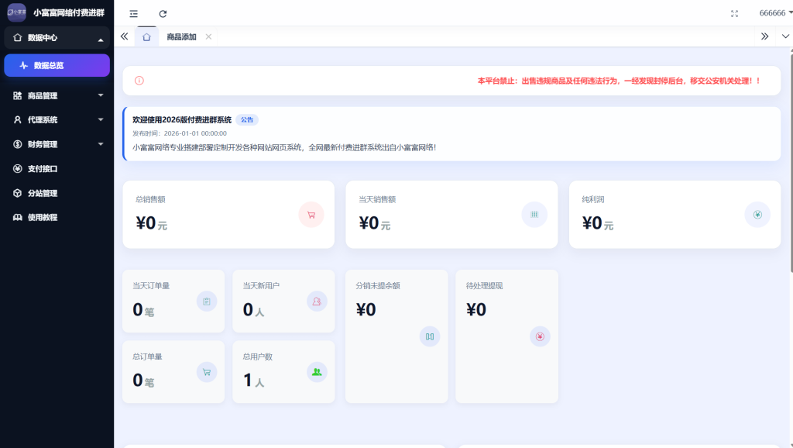Click the 数据中心 home icon
Screen dimensions: 793x448
pyautogui.click(x=18, y=37)
